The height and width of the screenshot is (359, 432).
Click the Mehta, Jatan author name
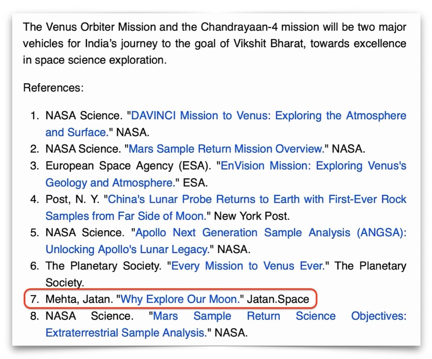(x=79, y=299)
